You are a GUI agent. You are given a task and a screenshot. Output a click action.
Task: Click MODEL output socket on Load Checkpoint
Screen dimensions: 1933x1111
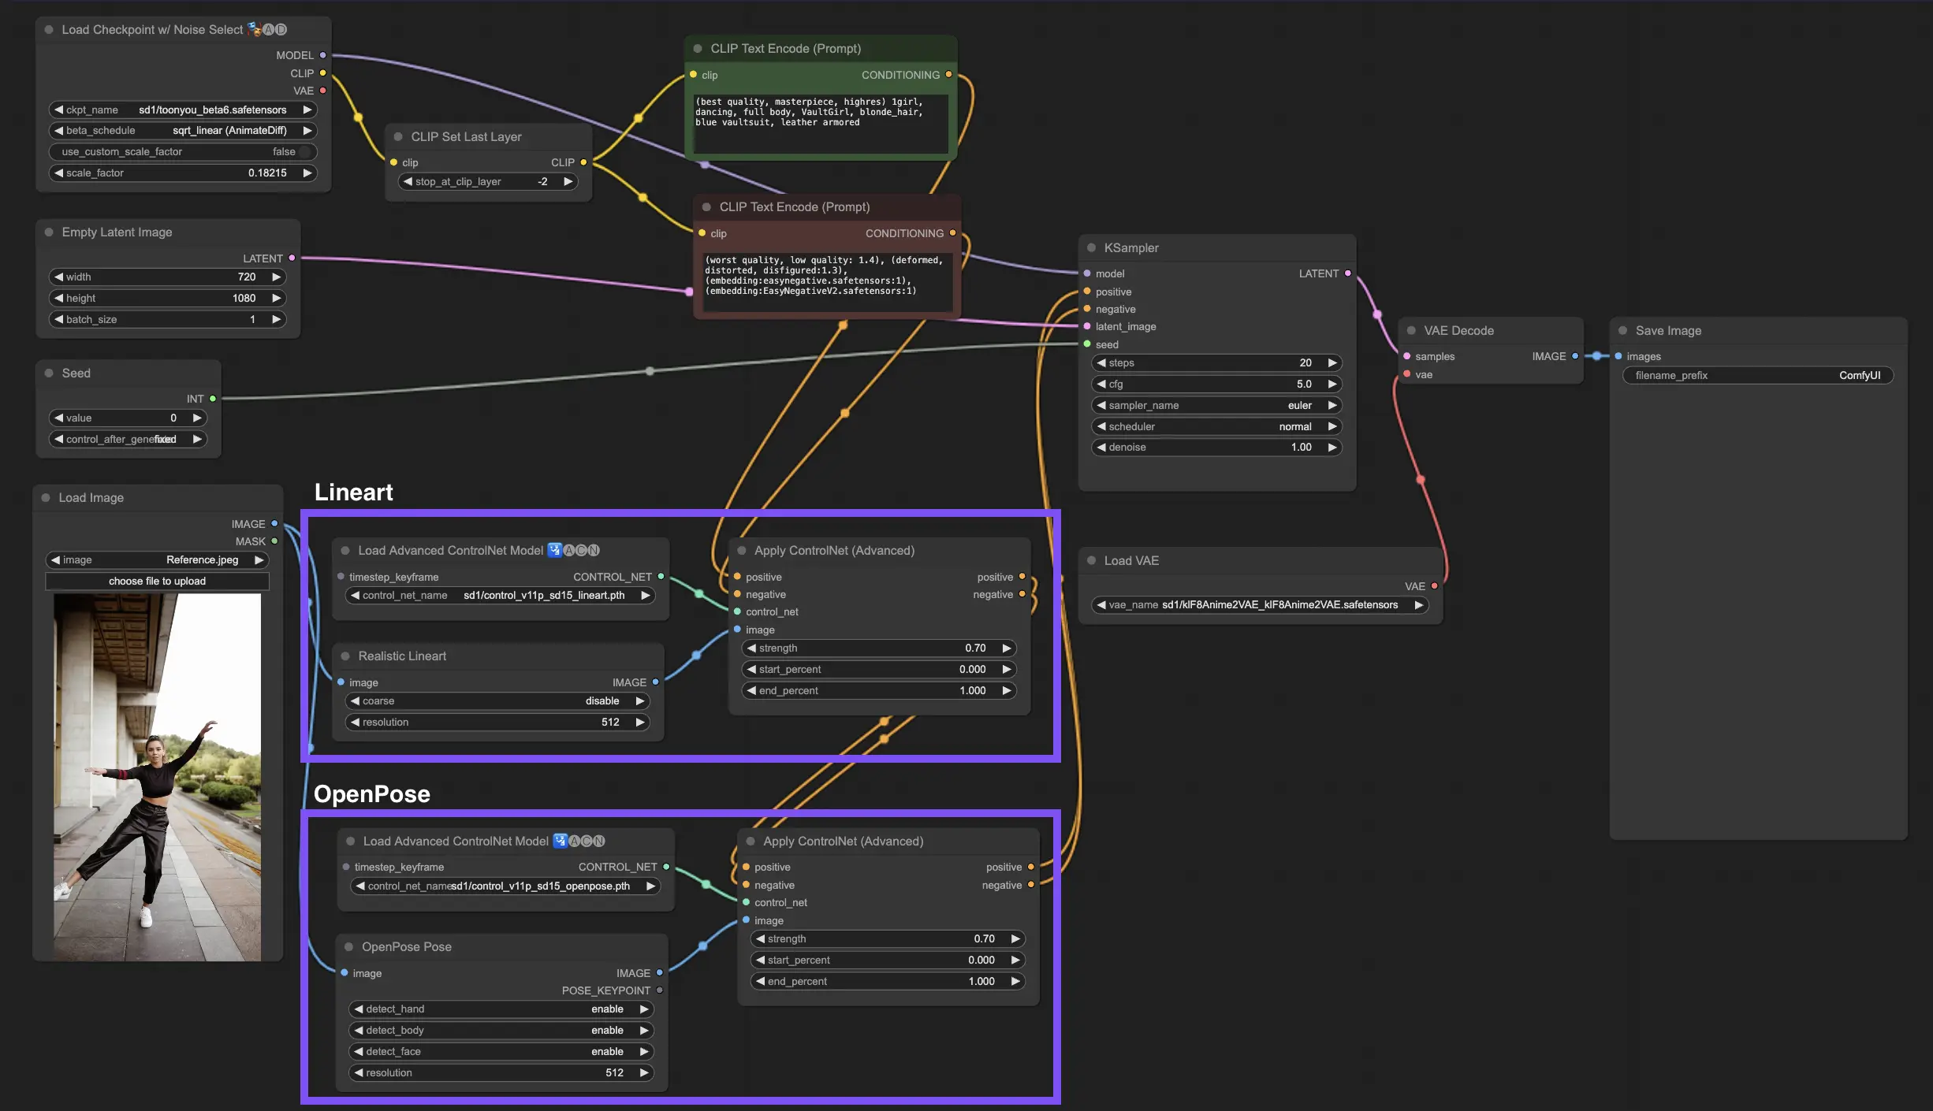(x=322, y=55)
